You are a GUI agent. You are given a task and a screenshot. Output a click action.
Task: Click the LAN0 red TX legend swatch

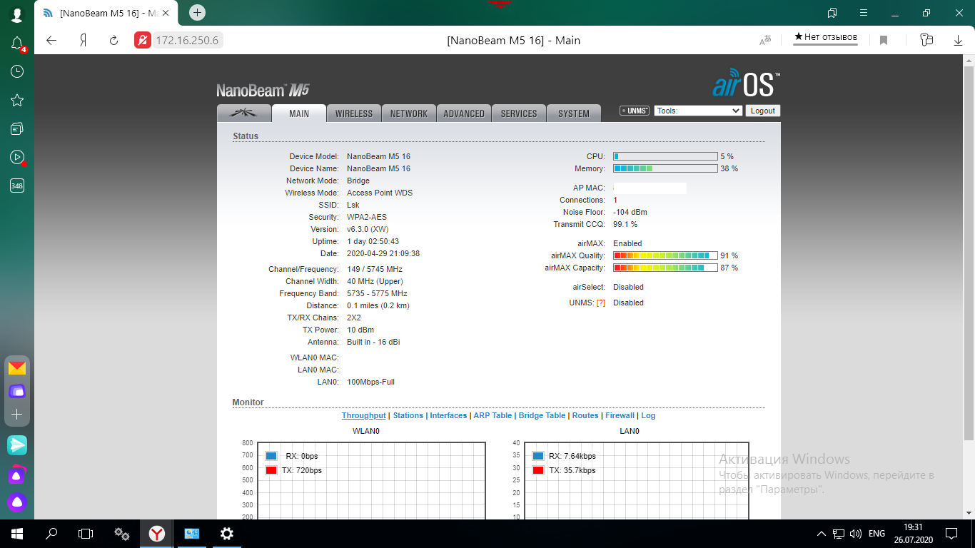point(538,470)
